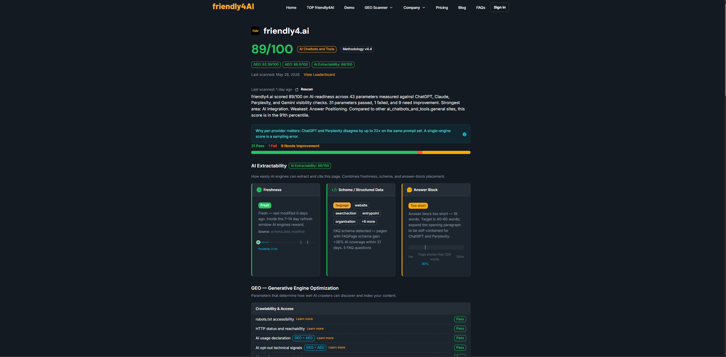Go to the Pricing menu item

pos(442,8)
